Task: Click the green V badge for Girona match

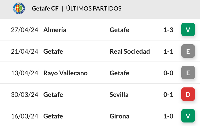Action: click(188, 116)
